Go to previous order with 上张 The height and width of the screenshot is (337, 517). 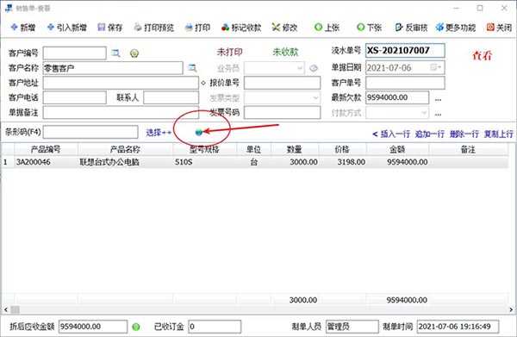327,28
